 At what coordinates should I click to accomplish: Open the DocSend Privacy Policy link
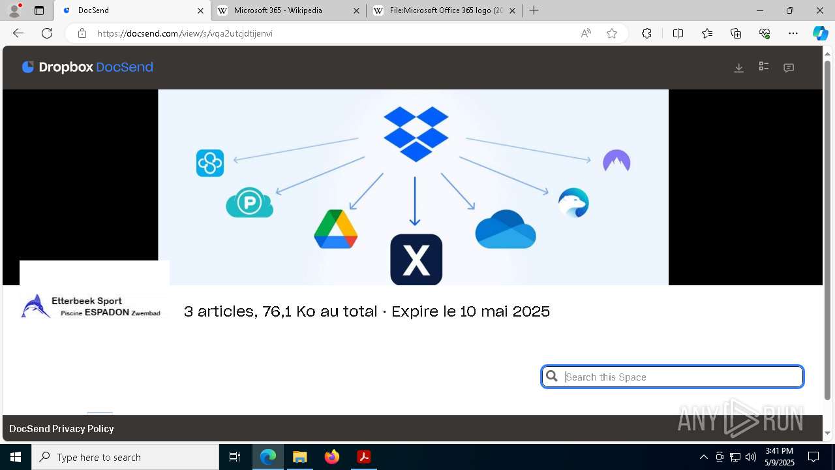[61, 429]
